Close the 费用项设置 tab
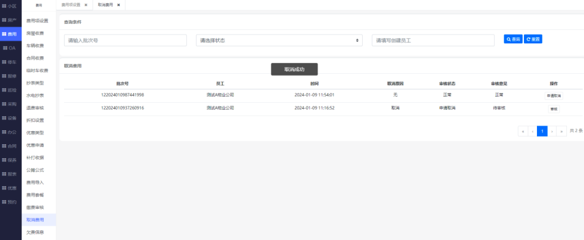The height and width of the screenshot is (240, 584). point(86,5)
